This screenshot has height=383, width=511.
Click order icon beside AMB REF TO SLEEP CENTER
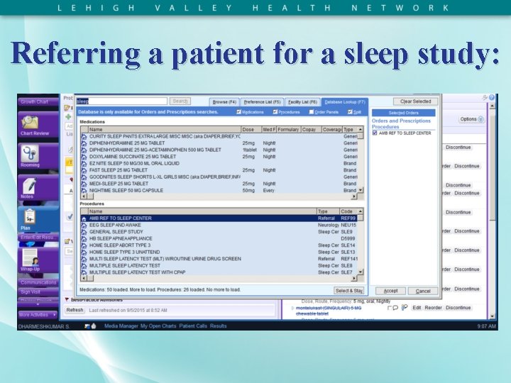(84, 218)
